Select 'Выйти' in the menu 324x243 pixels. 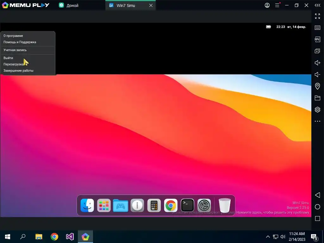(8, 58)
